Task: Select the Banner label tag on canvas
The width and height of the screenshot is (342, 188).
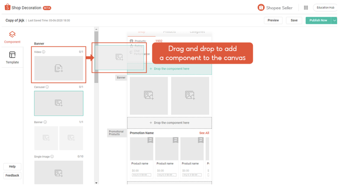Action: click(121, 78)
